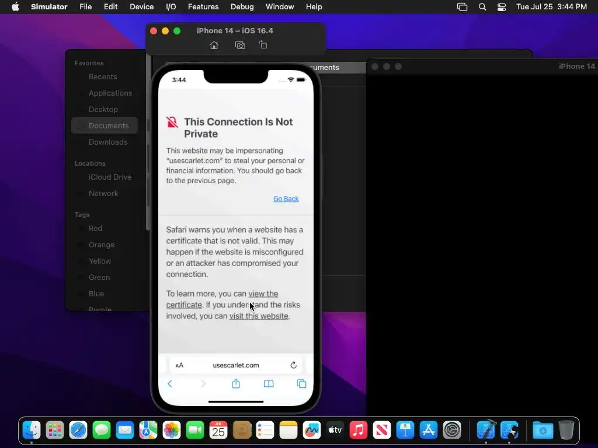Viewport: 598px width, 448px height.
Task: Open the Device menu
Action: (141, 7)
